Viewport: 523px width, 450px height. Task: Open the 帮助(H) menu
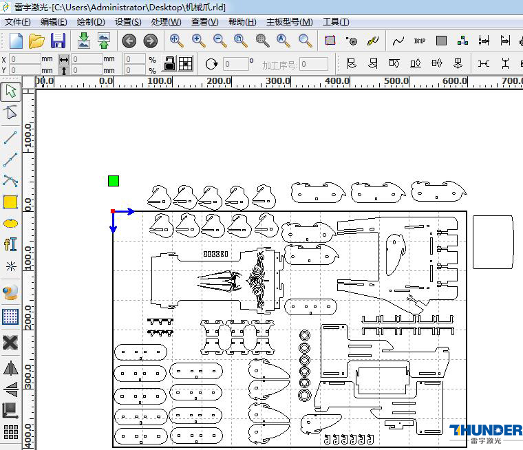[242, 22]
